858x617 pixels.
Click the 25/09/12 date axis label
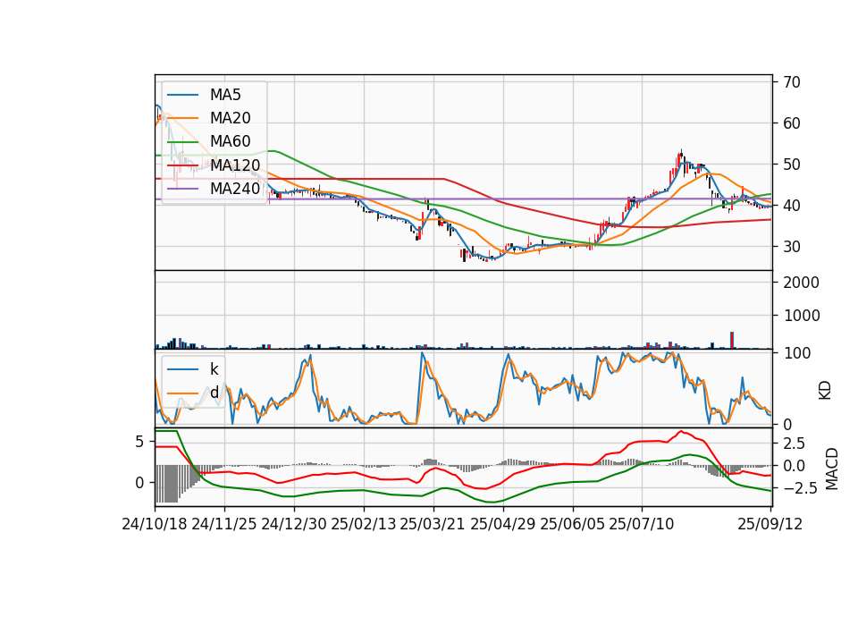(x=770, y=524)
